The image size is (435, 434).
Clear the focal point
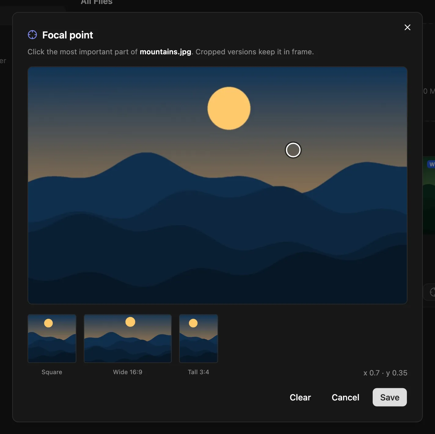pyautogui.click(x=300, y=397)
